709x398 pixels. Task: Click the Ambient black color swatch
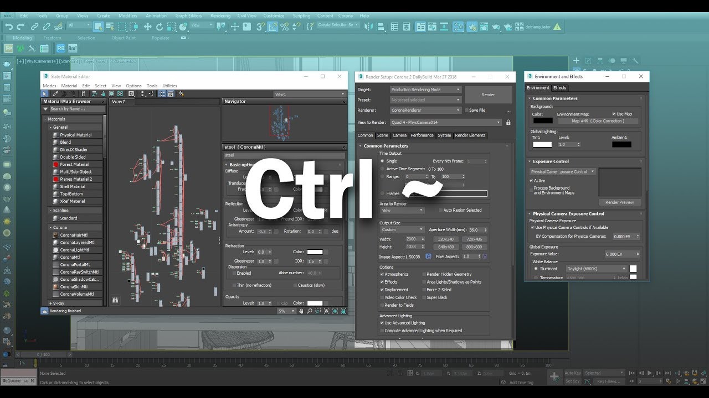[621, 144]
